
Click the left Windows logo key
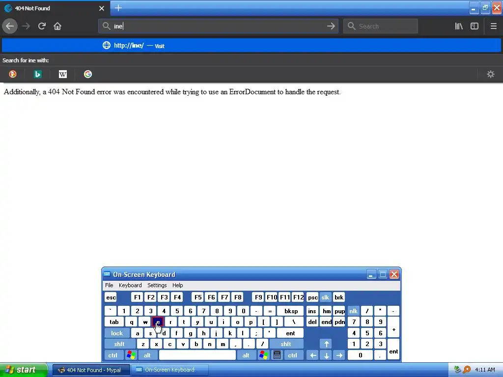pos(131,355)
